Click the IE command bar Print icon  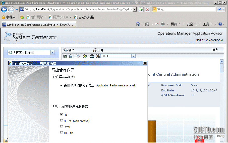163,24
